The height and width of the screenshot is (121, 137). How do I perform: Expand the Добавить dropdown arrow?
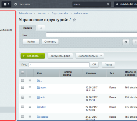(x=42, y=56)
